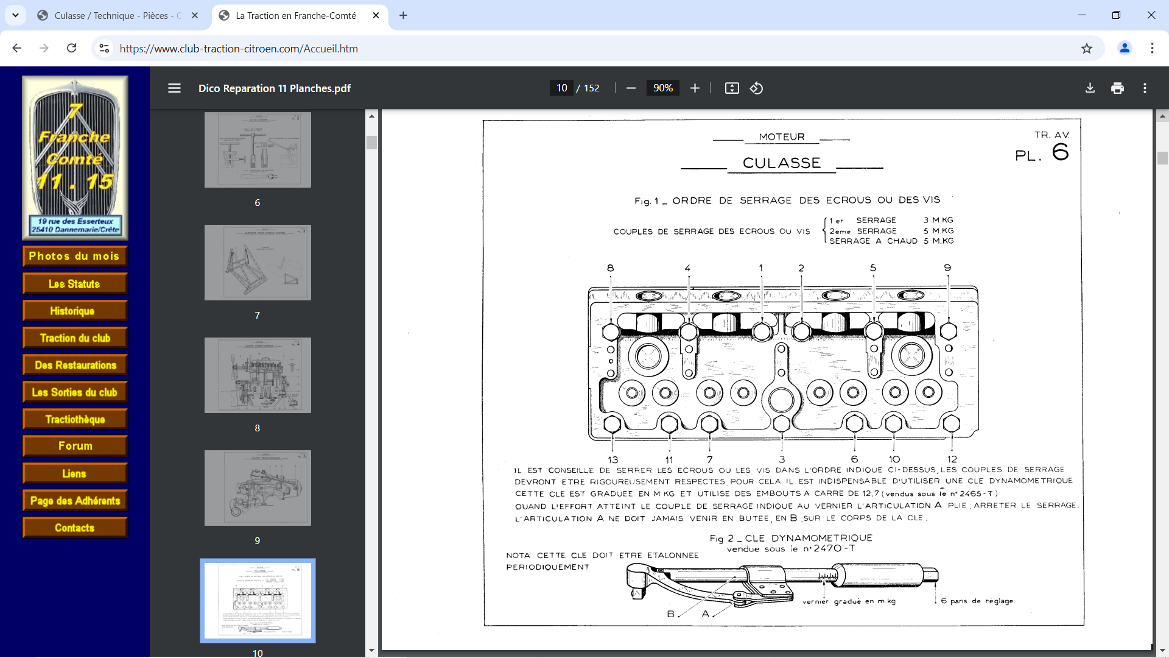Screen dimensions: 1169x658
Task: Select page 8 thumbnail
Action: click(x=258, y=375)
